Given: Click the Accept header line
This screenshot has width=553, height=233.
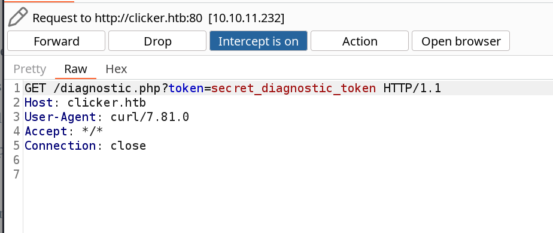Looking at the screenshot, I should point(64,131).
